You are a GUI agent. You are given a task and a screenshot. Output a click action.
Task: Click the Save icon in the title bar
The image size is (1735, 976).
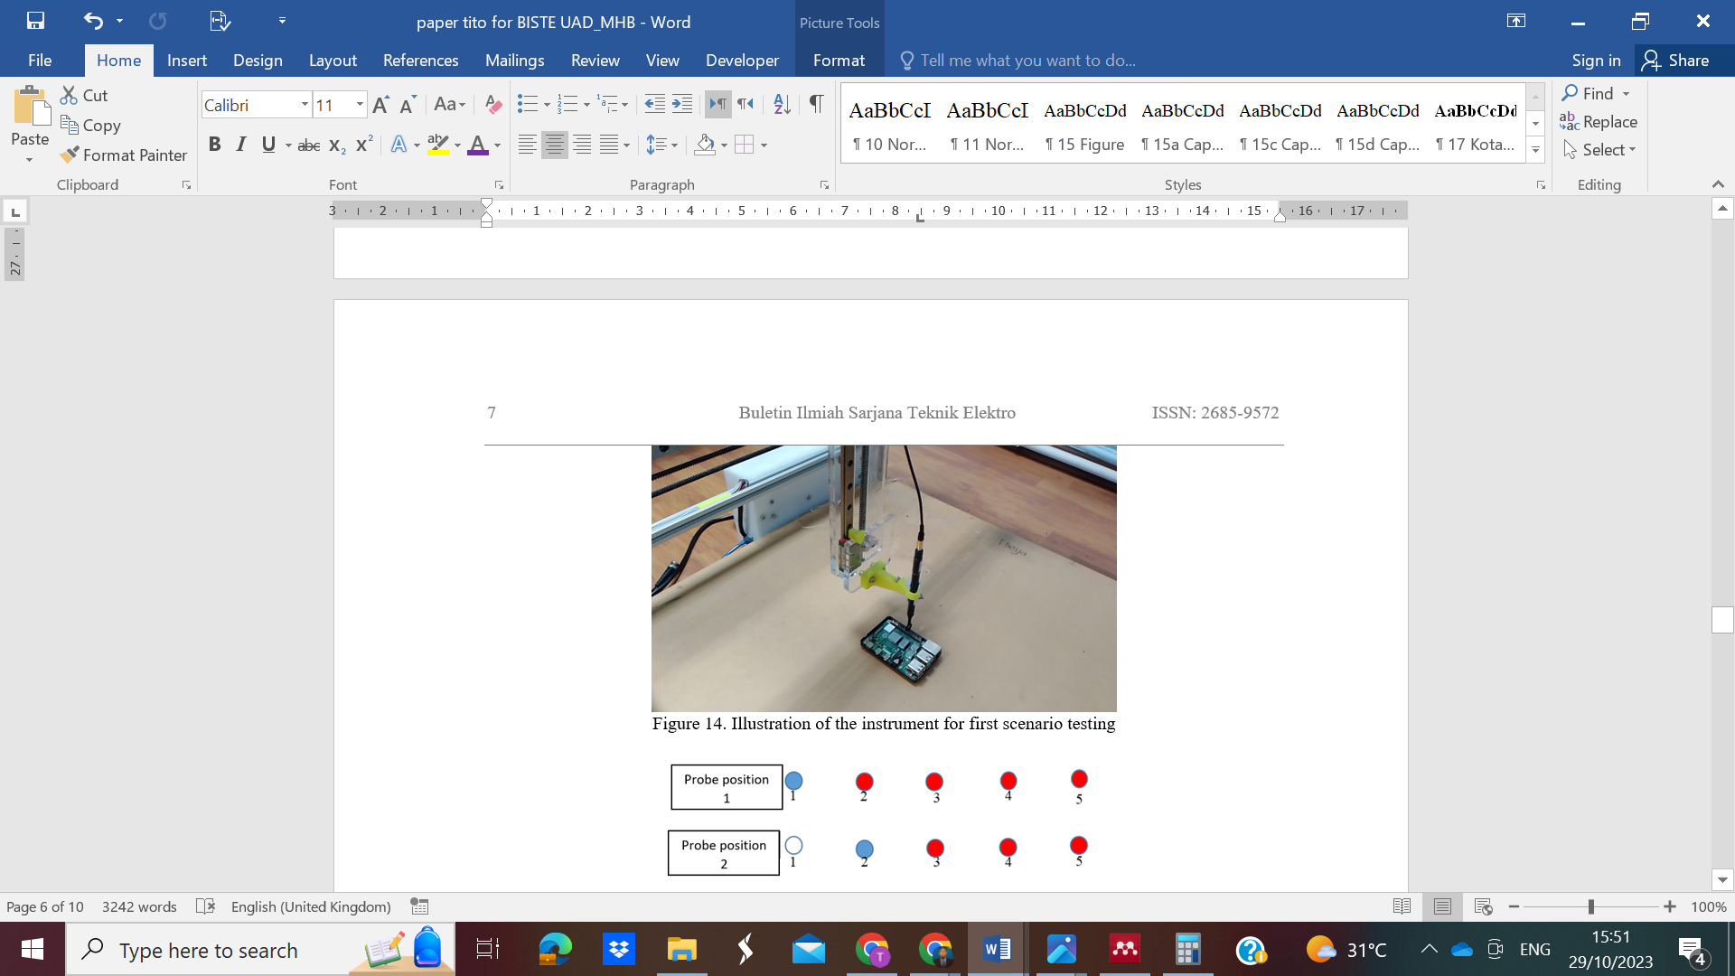tap(35, 21)
